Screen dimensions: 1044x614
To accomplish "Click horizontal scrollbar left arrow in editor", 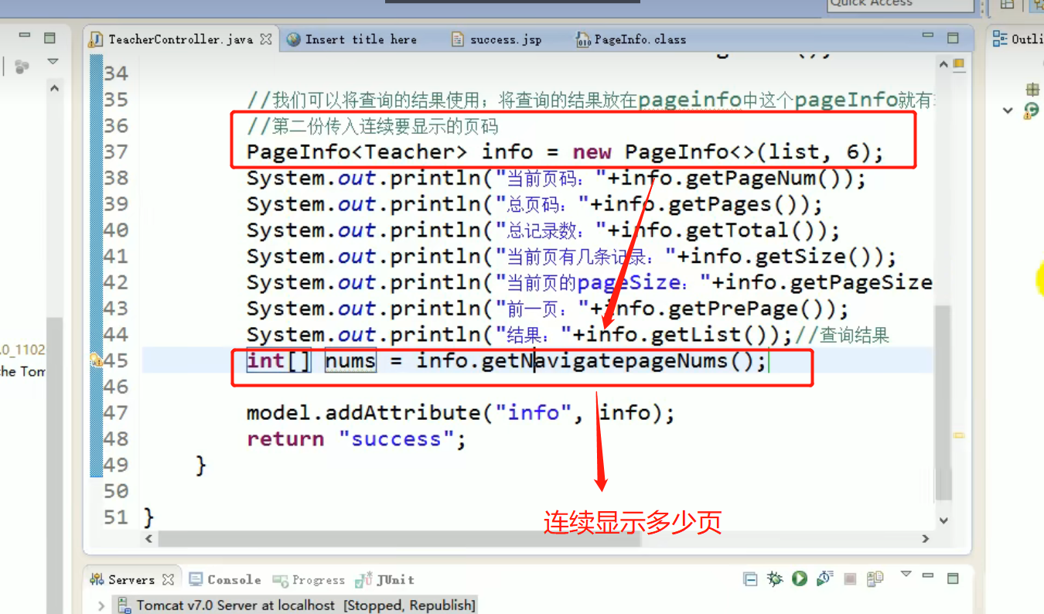I will [x=150, y=539].
